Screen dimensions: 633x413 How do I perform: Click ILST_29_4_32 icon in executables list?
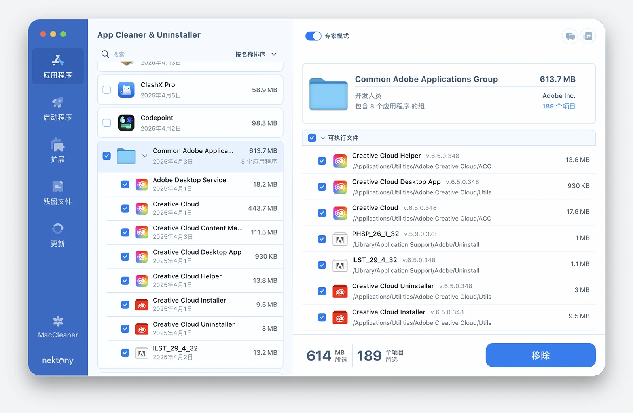click(340, 265)
